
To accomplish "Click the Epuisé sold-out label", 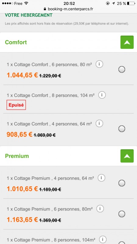I will click(16, 105).
